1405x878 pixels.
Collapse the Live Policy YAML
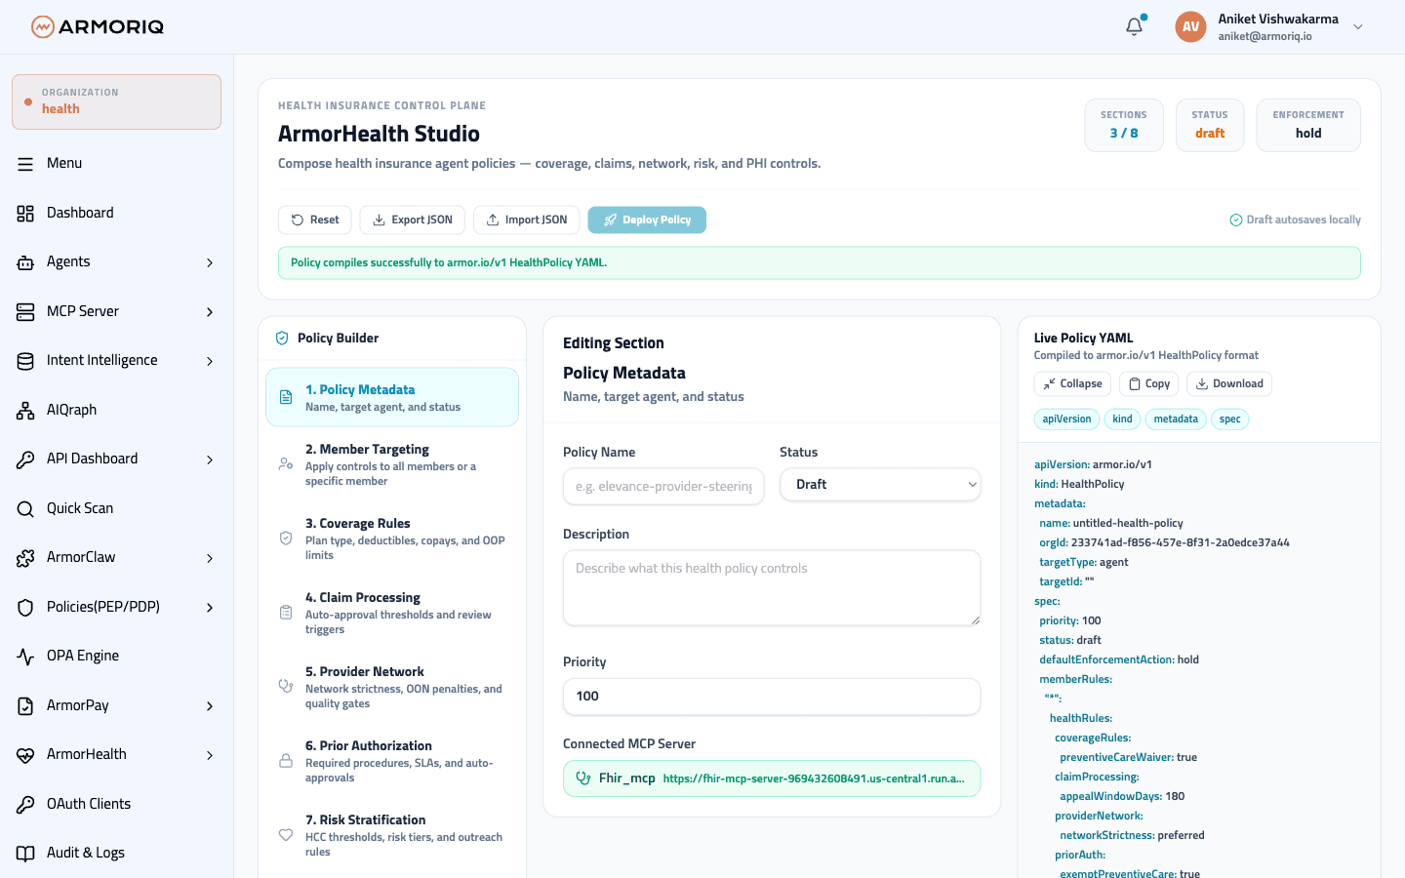point(1072,383)
